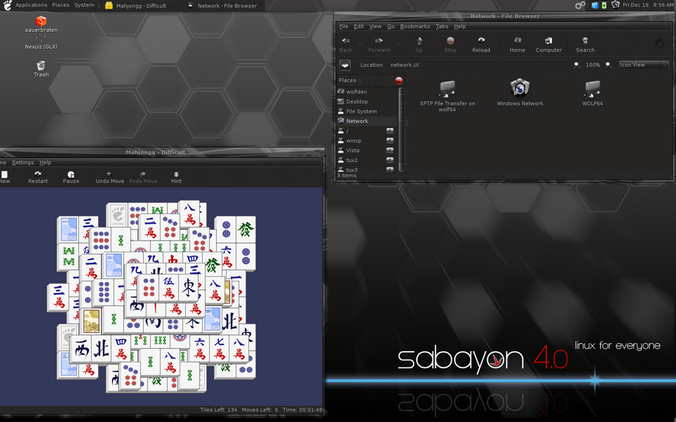Click the Places sidebar scrollbar
The image size is (676, 422).
402,129
